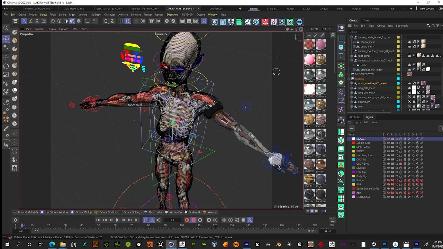Expand the MUSCLE SYSTEM group
The image size is (443, 249).
(349, 74)
